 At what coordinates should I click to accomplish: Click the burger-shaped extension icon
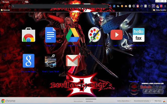point(126,6)
